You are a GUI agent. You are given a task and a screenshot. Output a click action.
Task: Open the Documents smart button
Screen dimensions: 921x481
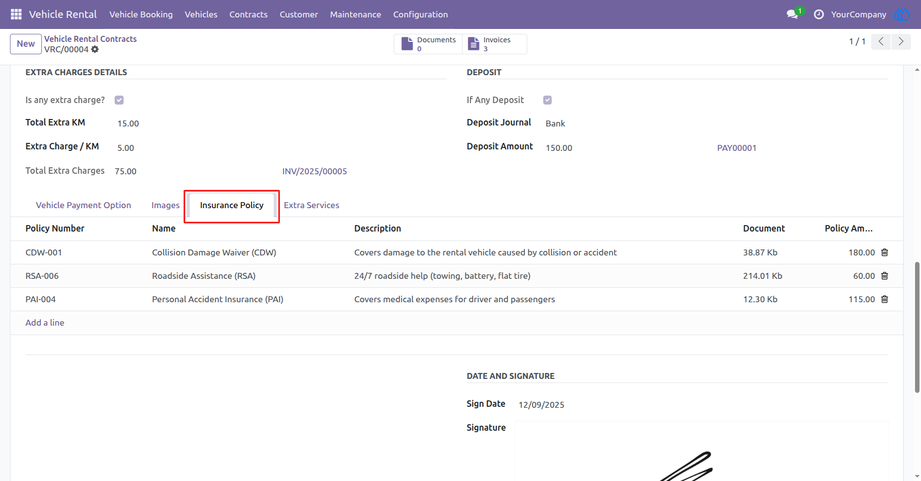[x=428, y=44]
